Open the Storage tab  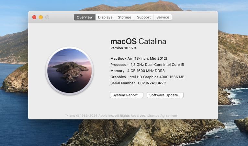(x=124, y=17)
